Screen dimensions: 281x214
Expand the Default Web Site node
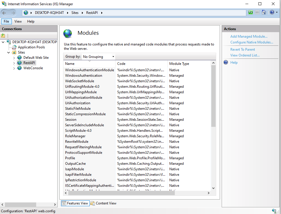coord(14,58)
